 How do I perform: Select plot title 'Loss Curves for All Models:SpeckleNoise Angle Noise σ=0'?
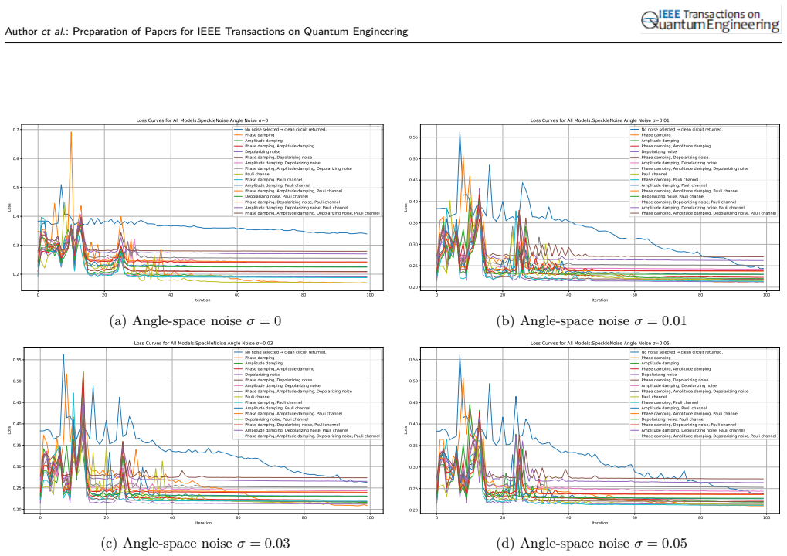pyautogui.click(x=202, y=120)
